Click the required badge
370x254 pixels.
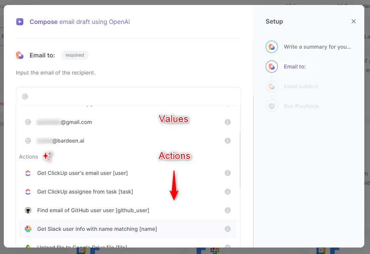pyautogui.click(x=75, y=55)
